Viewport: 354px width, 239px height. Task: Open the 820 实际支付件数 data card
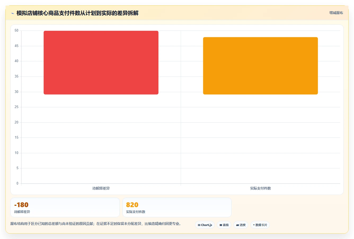pyautogui.click(x=177, y=207)
